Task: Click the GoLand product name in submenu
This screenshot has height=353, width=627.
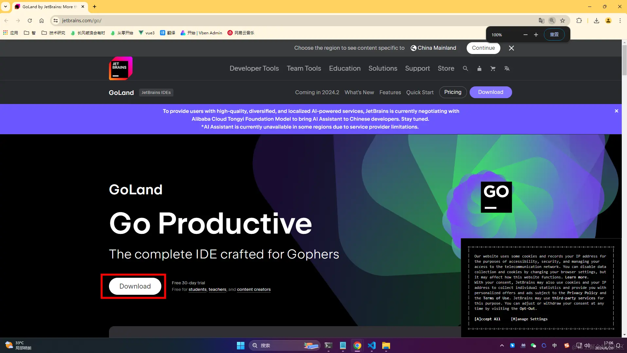Action: (x=121, y=93)
